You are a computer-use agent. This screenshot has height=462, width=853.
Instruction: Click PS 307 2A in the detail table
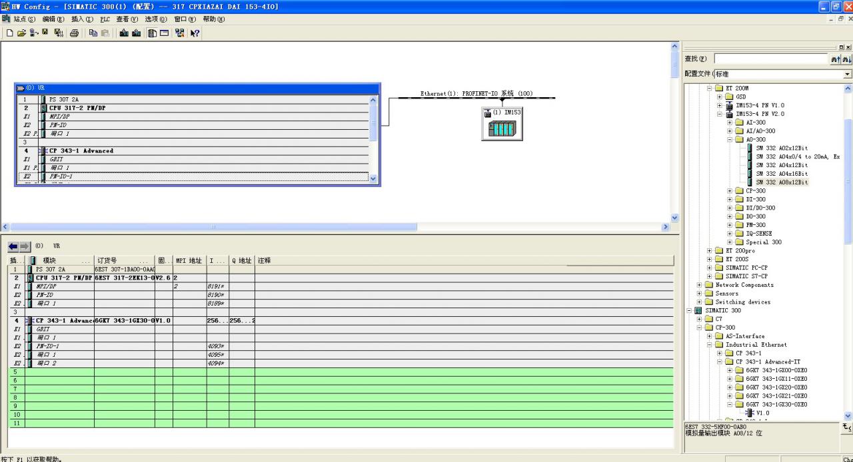tap(51, 269)
